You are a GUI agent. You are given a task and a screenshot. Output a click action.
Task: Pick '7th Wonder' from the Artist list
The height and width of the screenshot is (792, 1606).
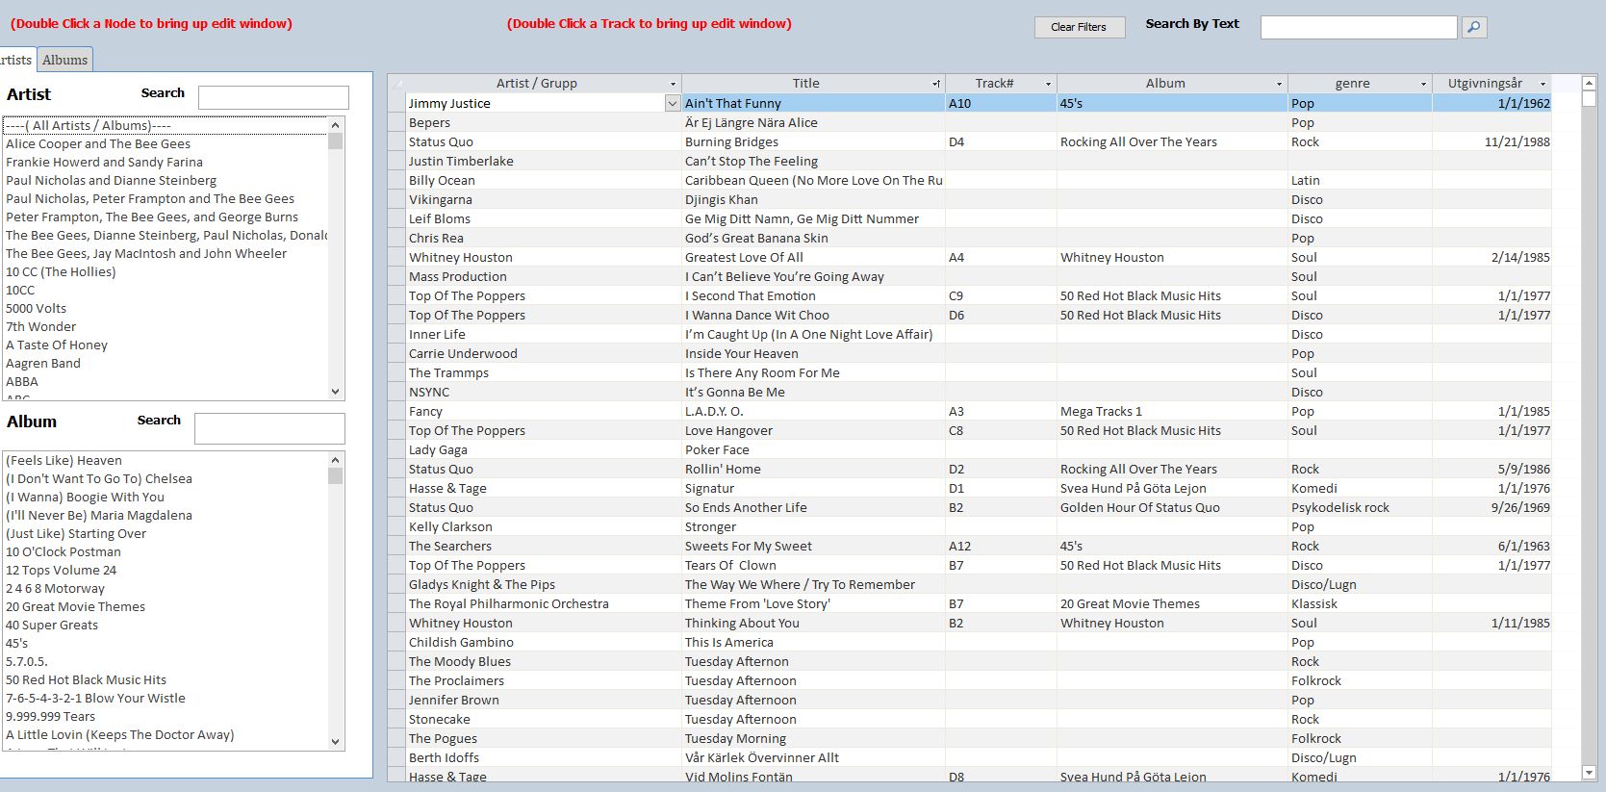166,326
